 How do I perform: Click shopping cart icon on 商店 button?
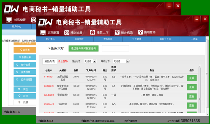tap(19, 89)
